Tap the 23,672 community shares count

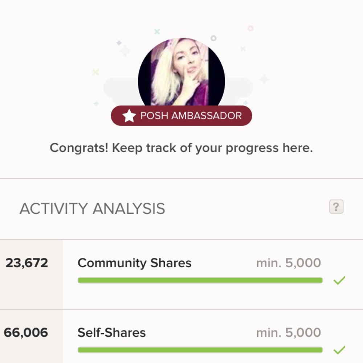pyautogui.click(x=26, y=263)
